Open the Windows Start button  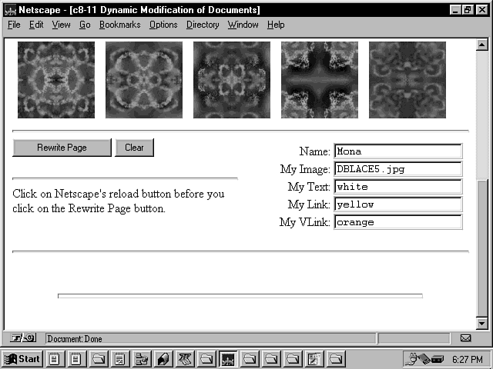coord(22,359)
